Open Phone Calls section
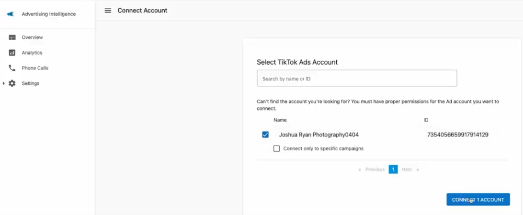The height and width of the screenshot is (215, 523). point(35,68)
